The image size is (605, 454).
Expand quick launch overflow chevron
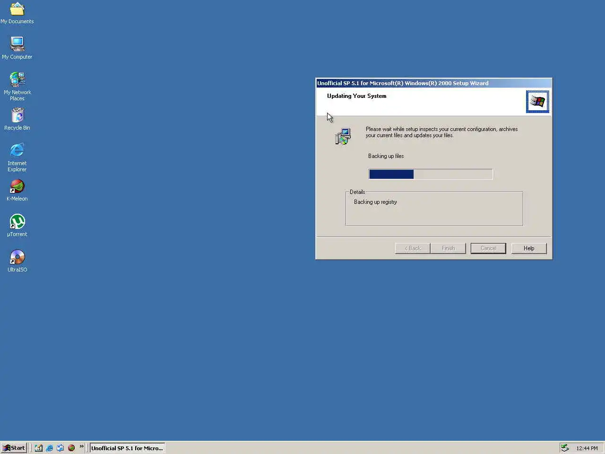pyautogui.click(x=81, y=446)
